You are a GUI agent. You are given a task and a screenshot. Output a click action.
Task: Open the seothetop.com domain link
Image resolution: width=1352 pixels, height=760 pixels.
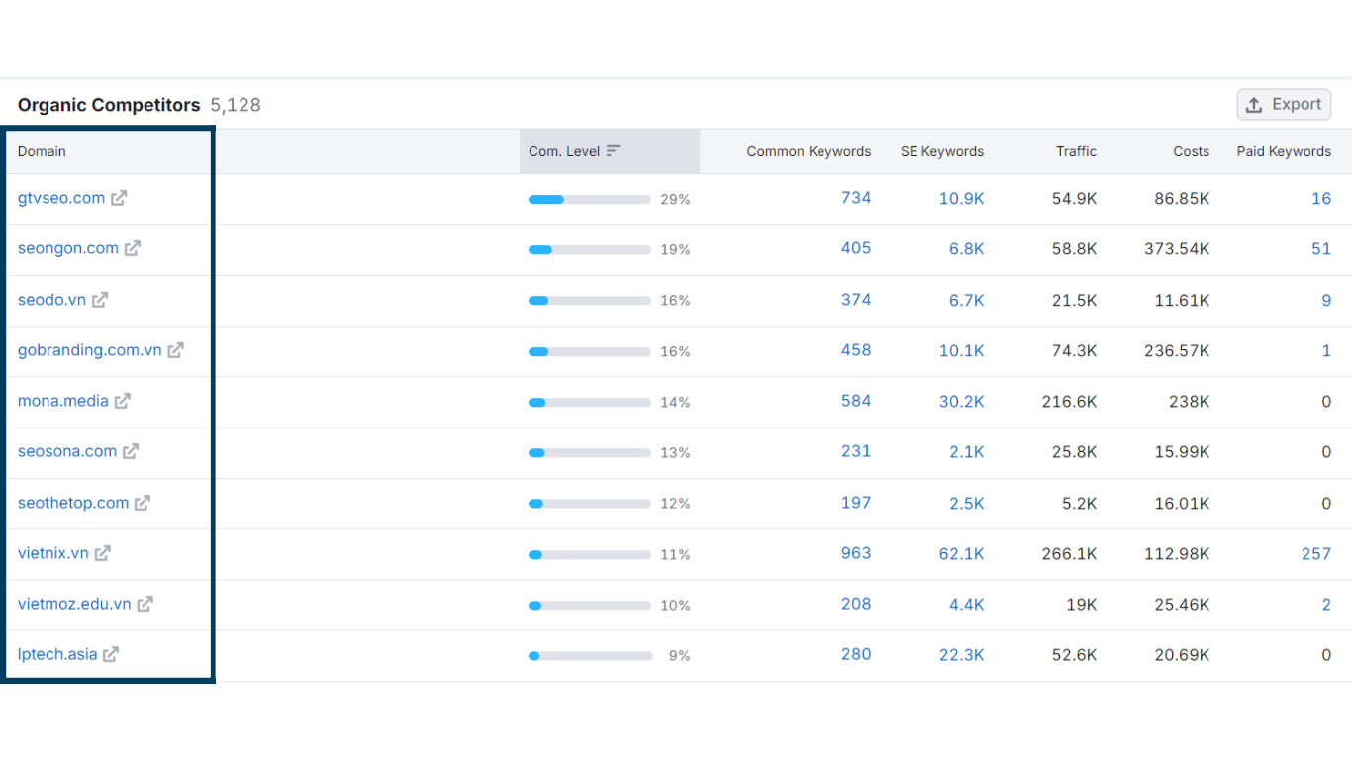click(x=73, y=503)
